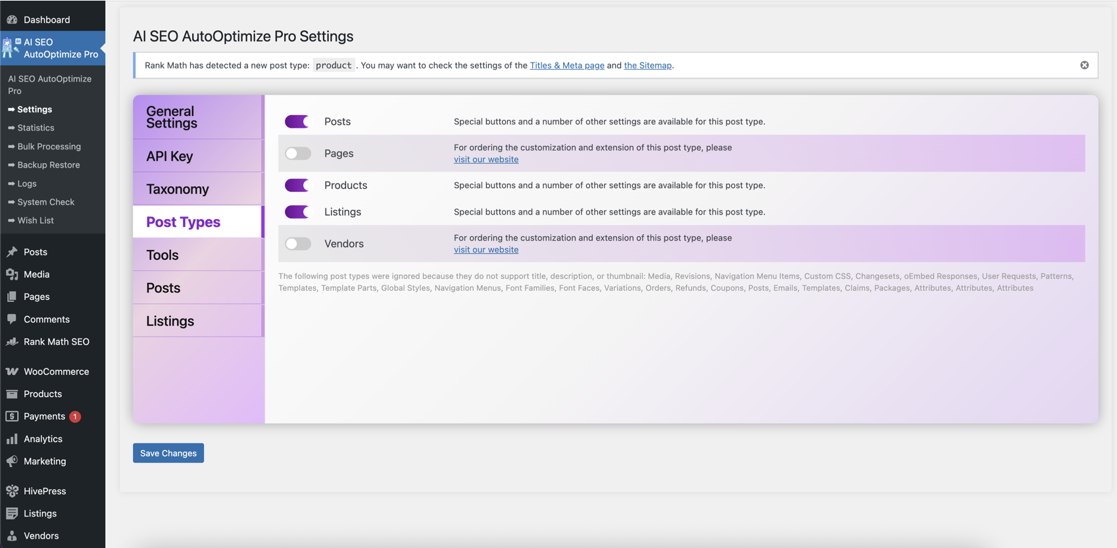
Task: Open the General Settings tab
Action: (x=198, y=117)
